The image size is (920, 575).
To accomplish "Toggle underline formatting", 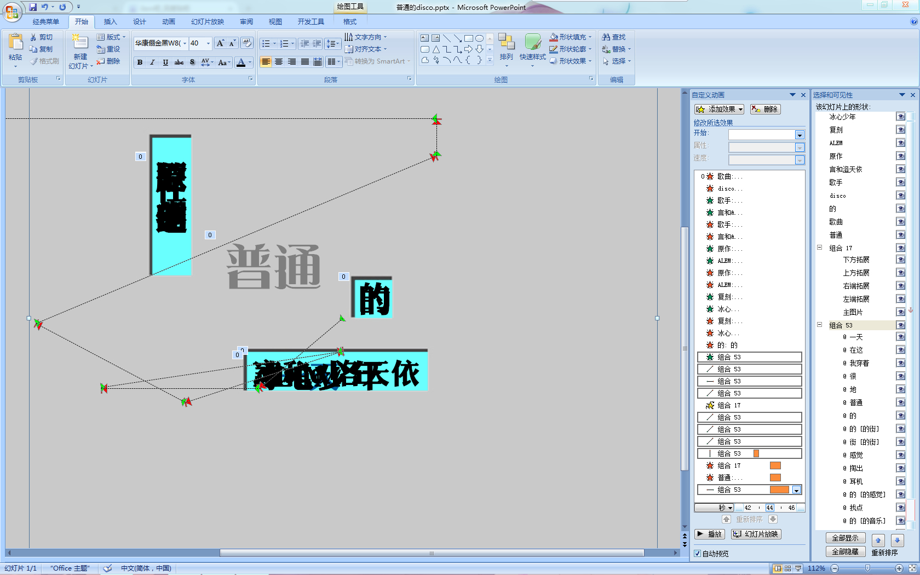I will (165, 62).
